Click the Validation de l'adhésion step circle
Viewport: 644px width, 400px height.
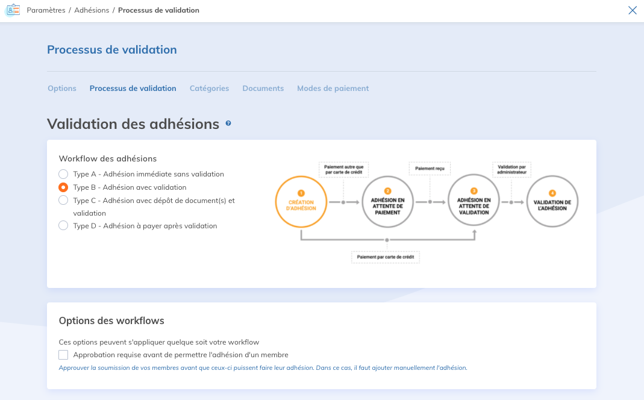coord(552,202)
